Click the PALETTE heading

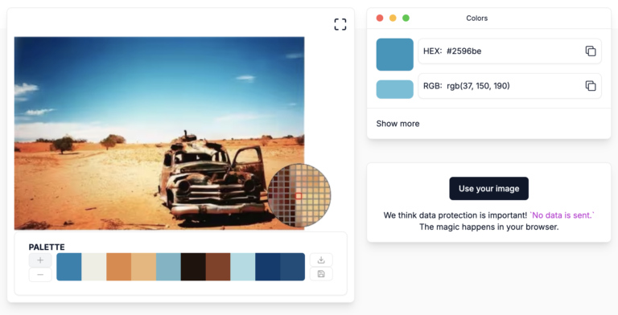(47, 247)
